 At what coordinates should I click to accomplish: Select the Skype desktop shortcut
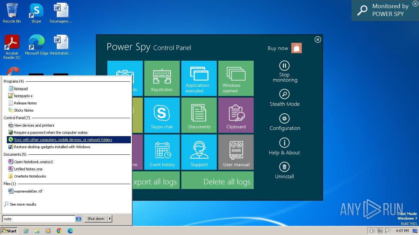pyautogui.click(x=36, y=13)
